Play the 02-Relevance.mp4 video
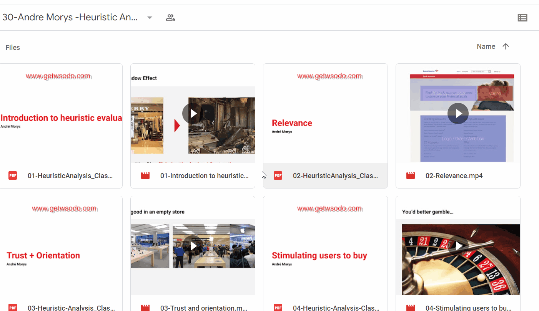 tap(458, 113)
